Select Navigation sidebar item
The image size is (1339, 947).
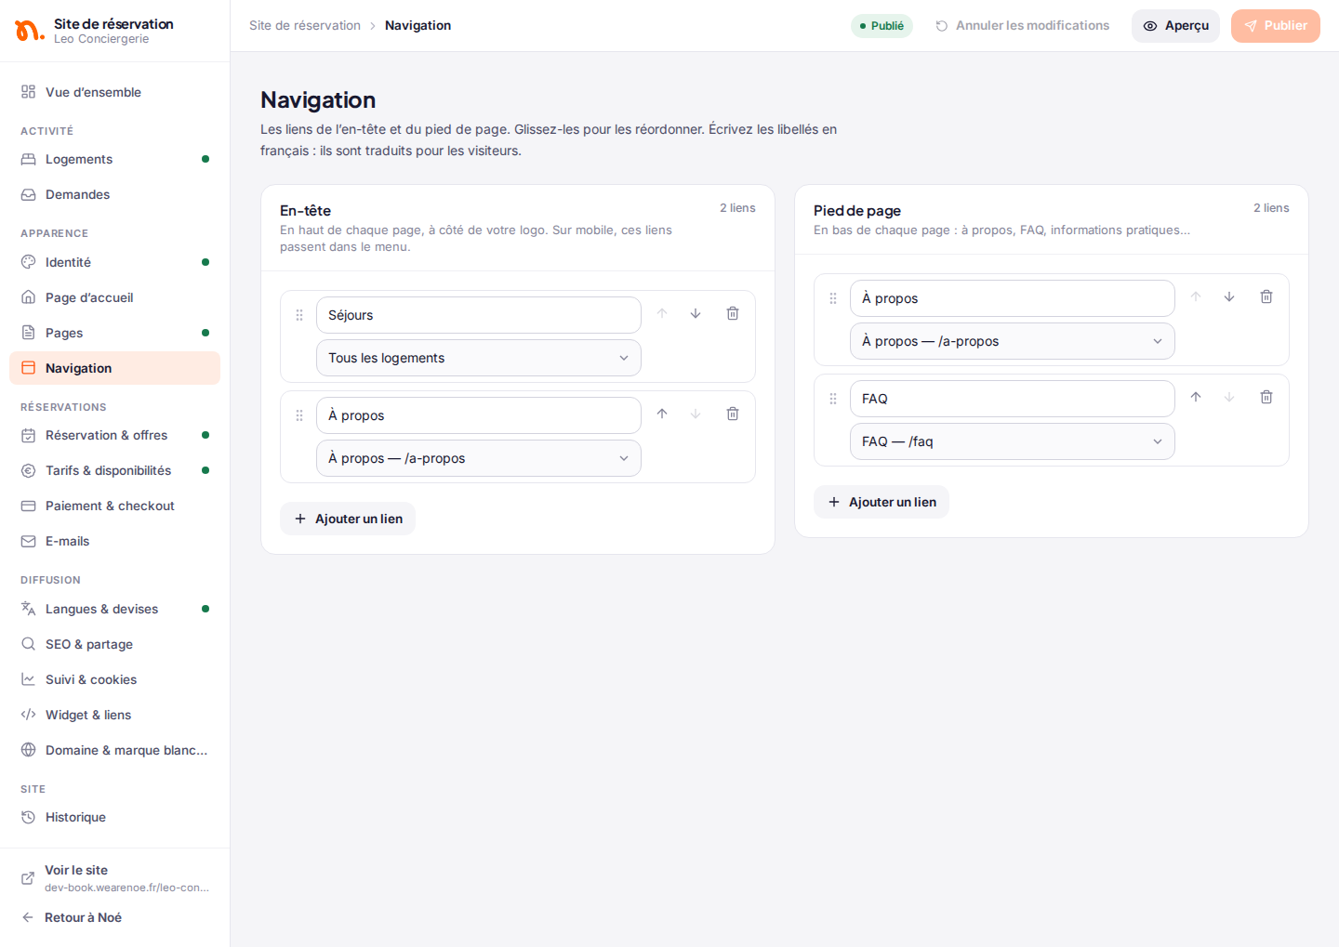[x=114, y=368]
